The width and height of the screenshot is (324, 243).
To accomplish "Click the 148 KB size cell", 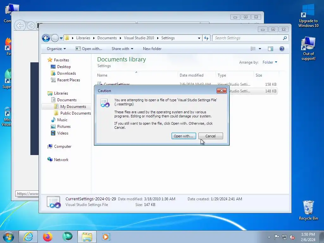I will 271,91.
